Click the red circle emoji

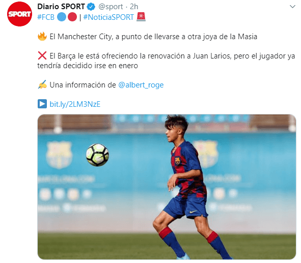pos(72,17)
